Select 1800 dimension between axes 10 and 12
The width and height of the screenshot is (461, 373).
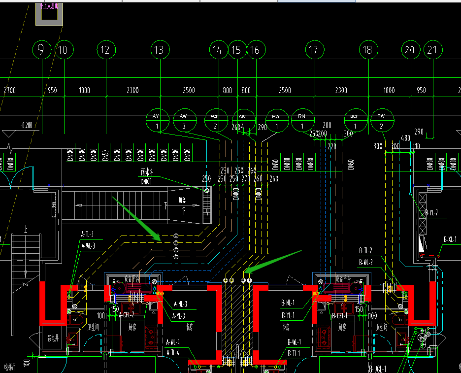[x=84, y=90]
